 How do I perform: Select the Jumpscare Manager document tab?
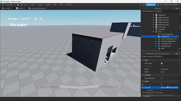[x=38, y=8]
